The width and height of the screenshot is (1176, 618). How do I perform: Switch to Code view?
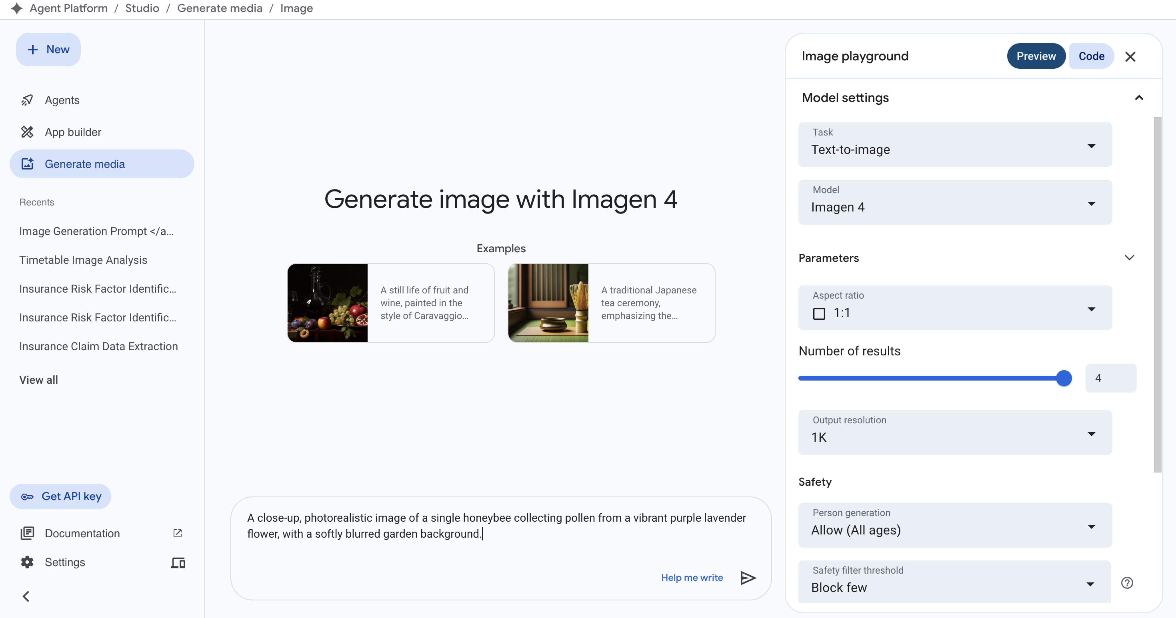(1091, 56)
